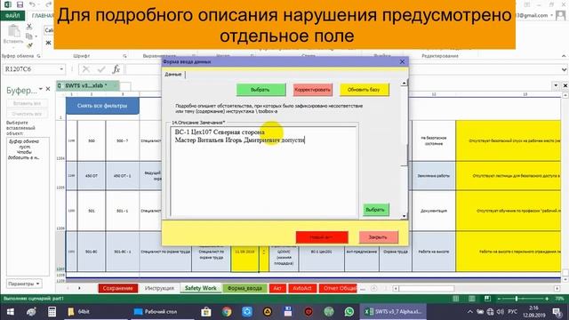Click the fx insert function icon
569x320 pixels.
click(x=116, y=69)
